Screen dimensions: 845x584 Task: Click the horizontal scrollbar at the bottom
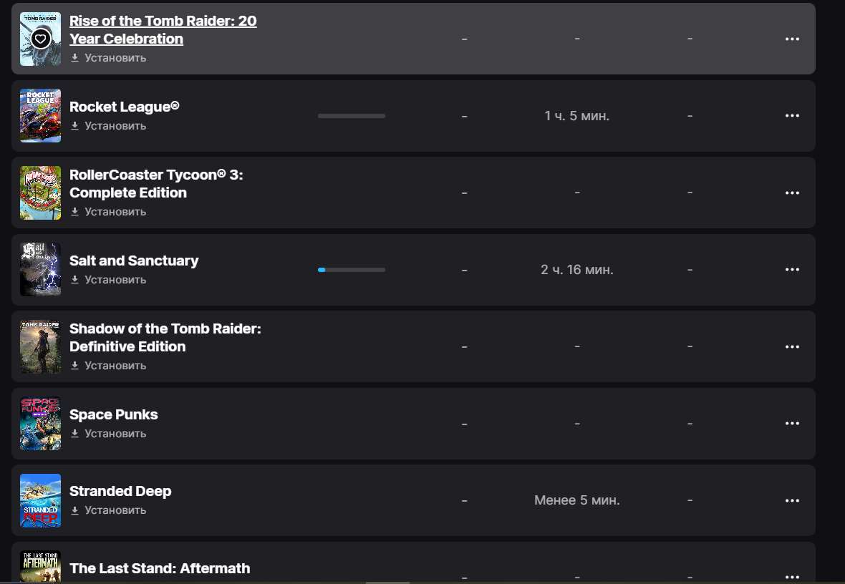pos(387,582)
